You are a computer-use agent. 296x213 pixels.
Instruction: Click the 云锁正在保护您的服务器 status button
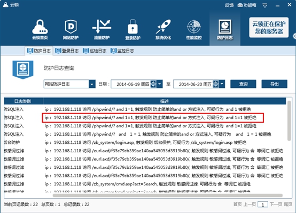[269, 28]
